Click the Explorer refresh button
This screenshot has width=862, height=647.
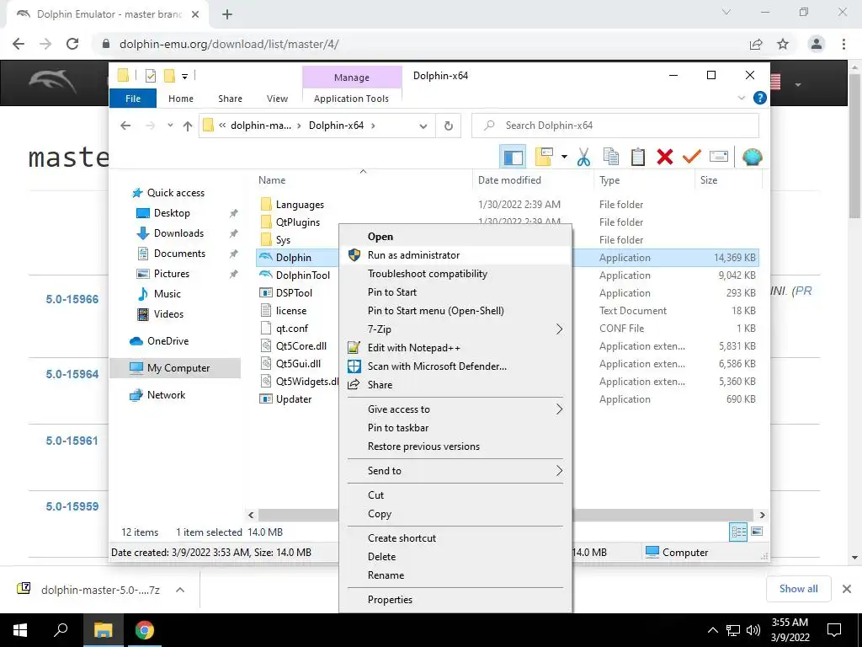pyautogui.click(x=449, y=126)
